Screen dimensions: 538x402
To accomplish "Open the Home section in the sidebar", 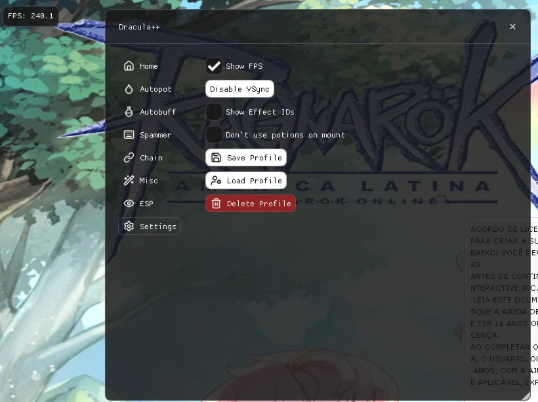I will point(140,66).
